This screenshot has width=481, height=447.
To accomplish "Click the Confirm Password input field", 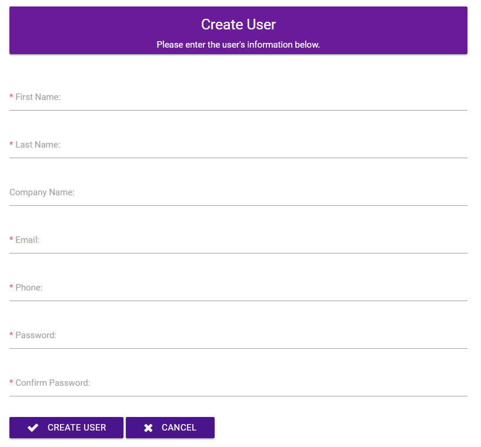I will [235, 391].
